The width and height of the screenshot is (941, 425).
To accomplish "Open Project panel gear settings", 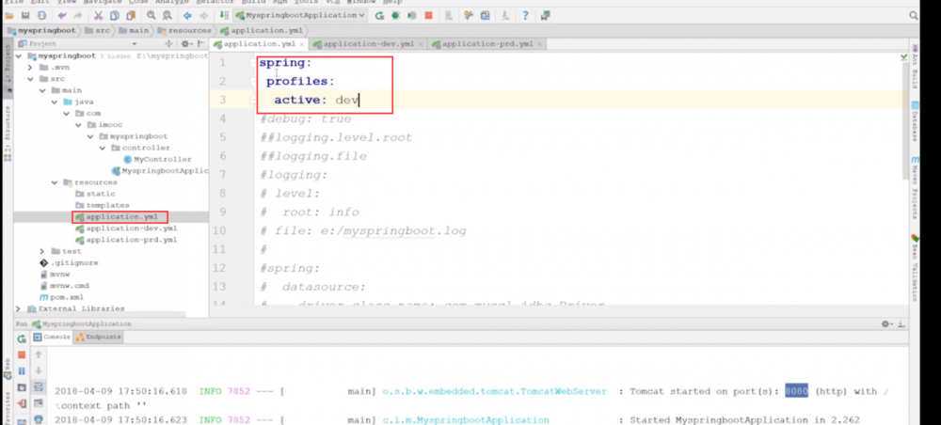I will [x=186, y=43].
